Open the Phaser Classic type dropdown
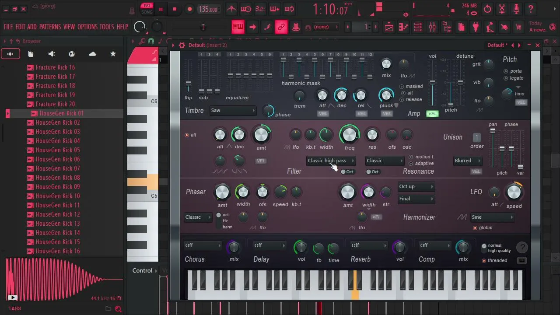560x315 pixels. pyautogui.click(x=198, y=217)
